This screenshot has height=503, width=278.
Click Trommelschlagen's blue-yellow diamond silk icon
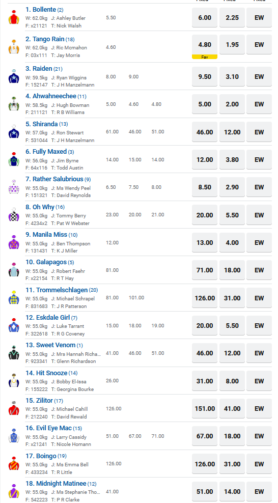tap(14, 298)
